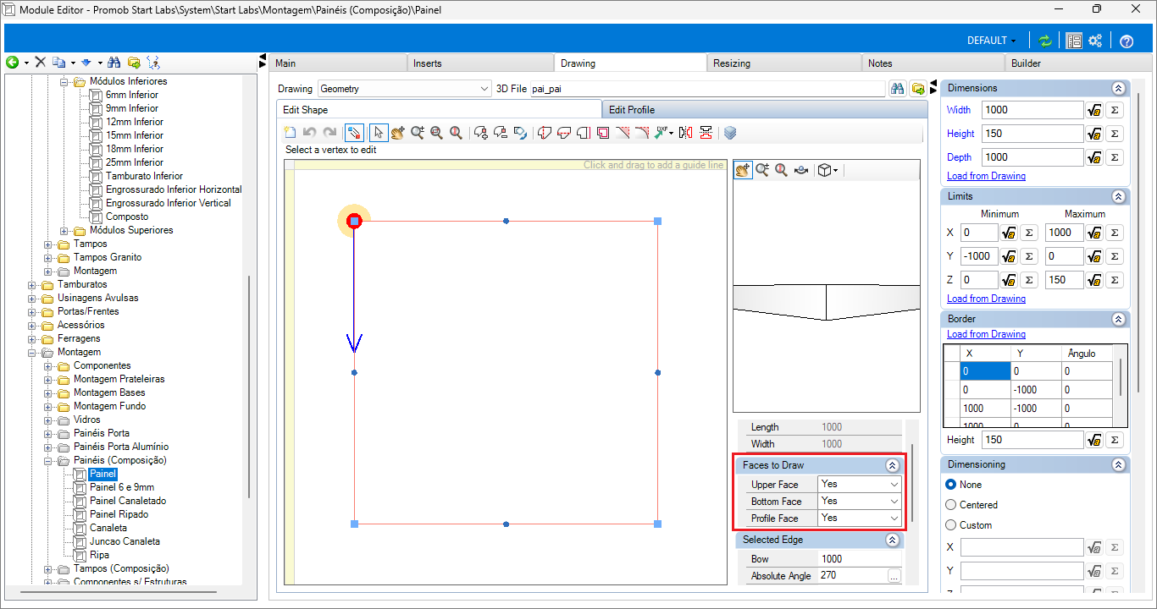
Task: Select the None dimensioning radio button
Action: point(950,485)
